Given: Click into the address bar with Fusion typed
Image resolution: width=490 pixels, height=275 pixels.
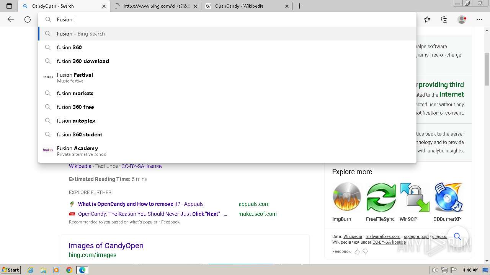Looking at the screenshot, I should pos(227,19).
